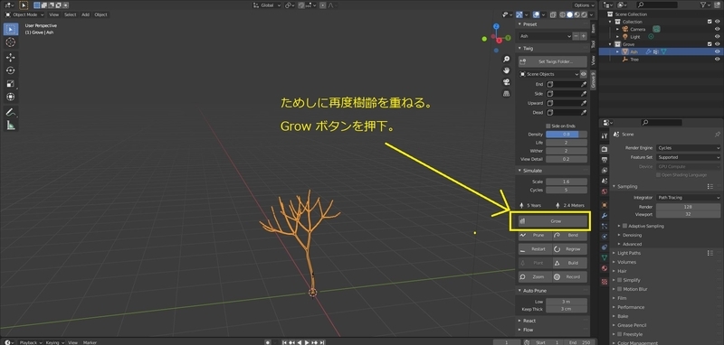Switch to solid viewport shading
This screenshot has height=345, width=724.
(x=569, y=14)
